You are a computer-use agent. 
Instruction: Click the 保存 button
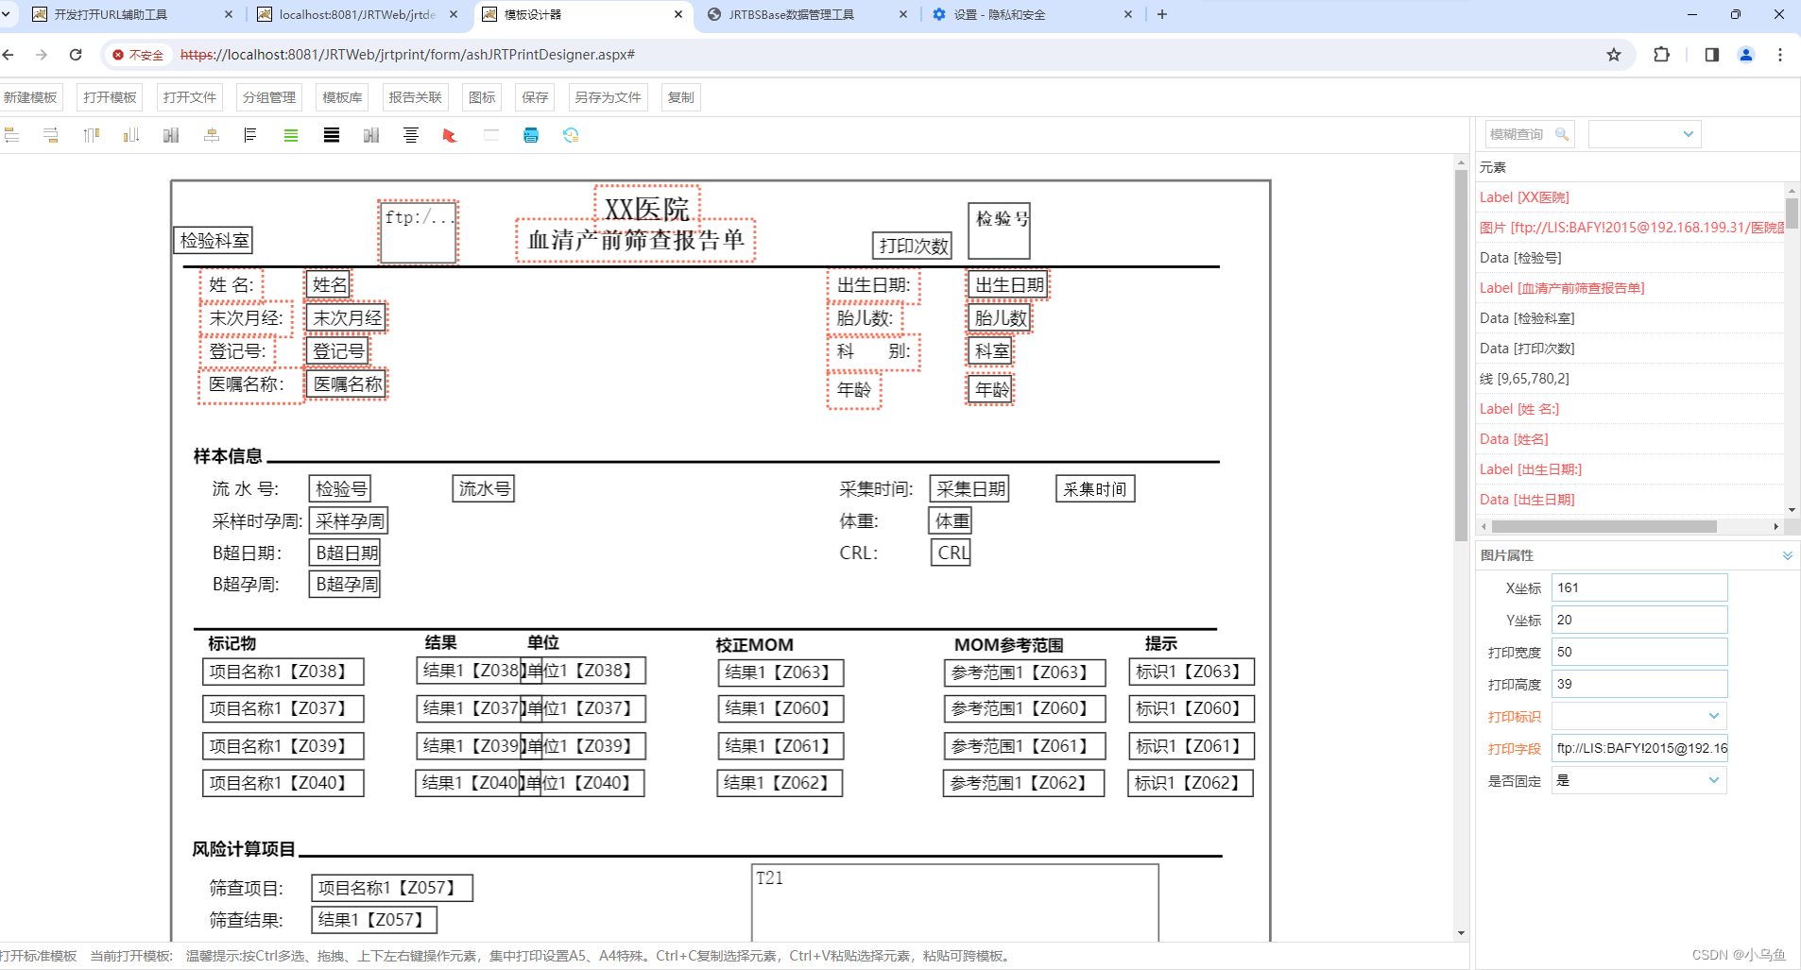pos(535,97)
